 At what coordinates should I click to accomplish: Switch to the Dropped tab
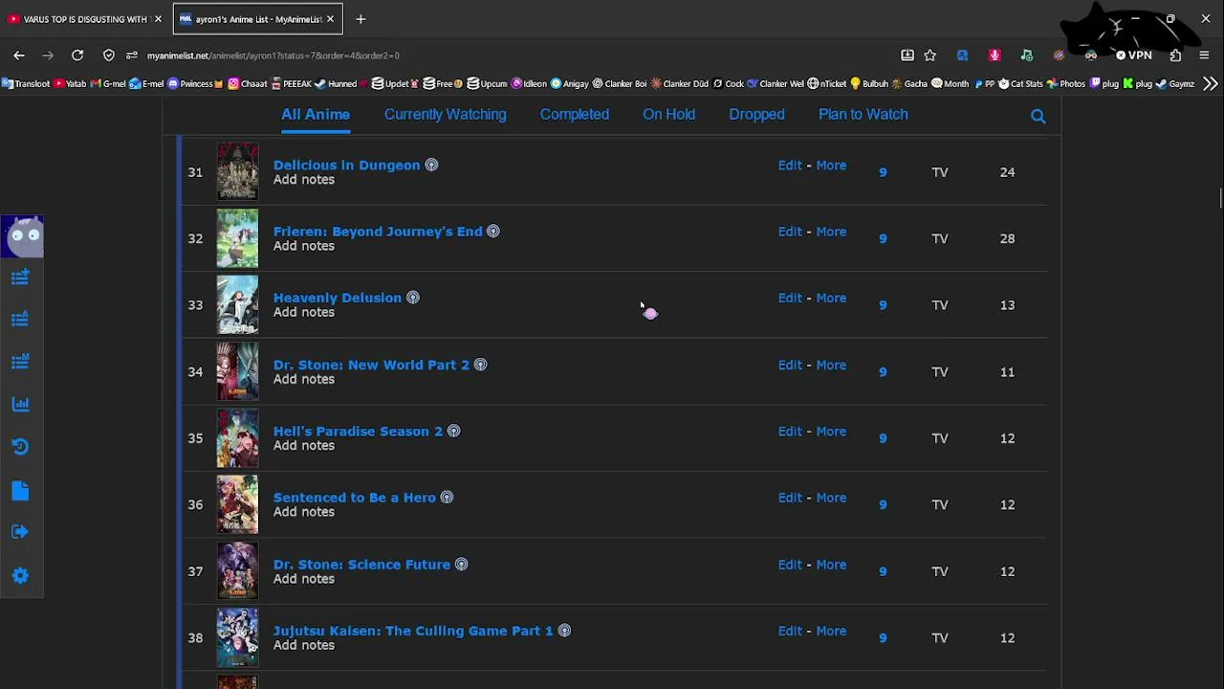click(x=756, y=114)
